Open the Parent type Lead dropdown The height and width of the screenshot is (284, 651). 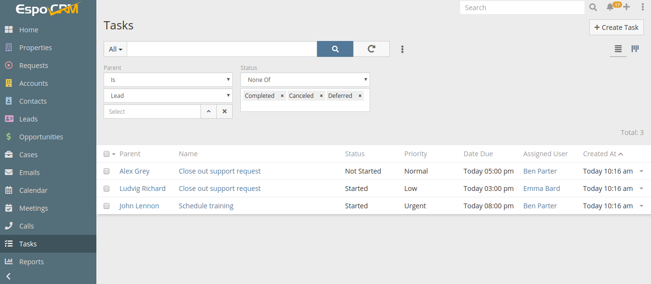point(168,95)
